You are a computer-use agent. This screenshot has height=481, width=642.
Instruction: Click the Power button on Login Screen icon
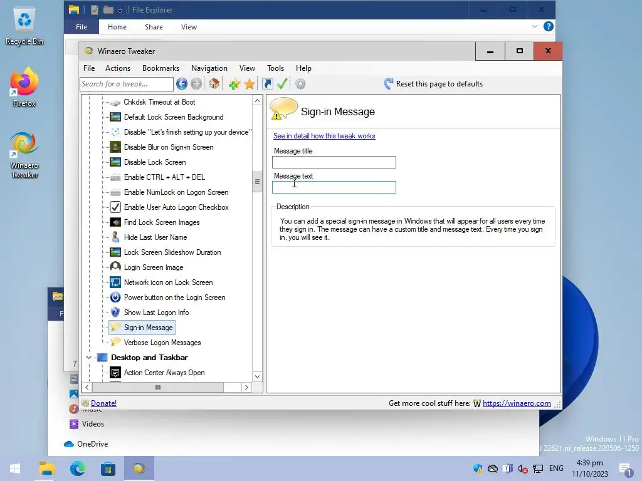(x=115, y=297)
